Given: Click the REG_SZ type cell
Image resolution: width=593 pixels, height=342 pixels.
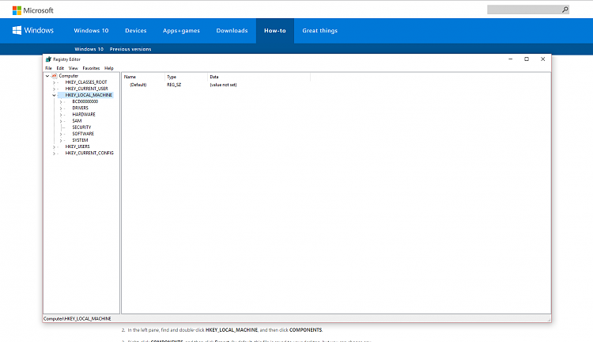Looking at the screenshot, I should tap(174, 85).
